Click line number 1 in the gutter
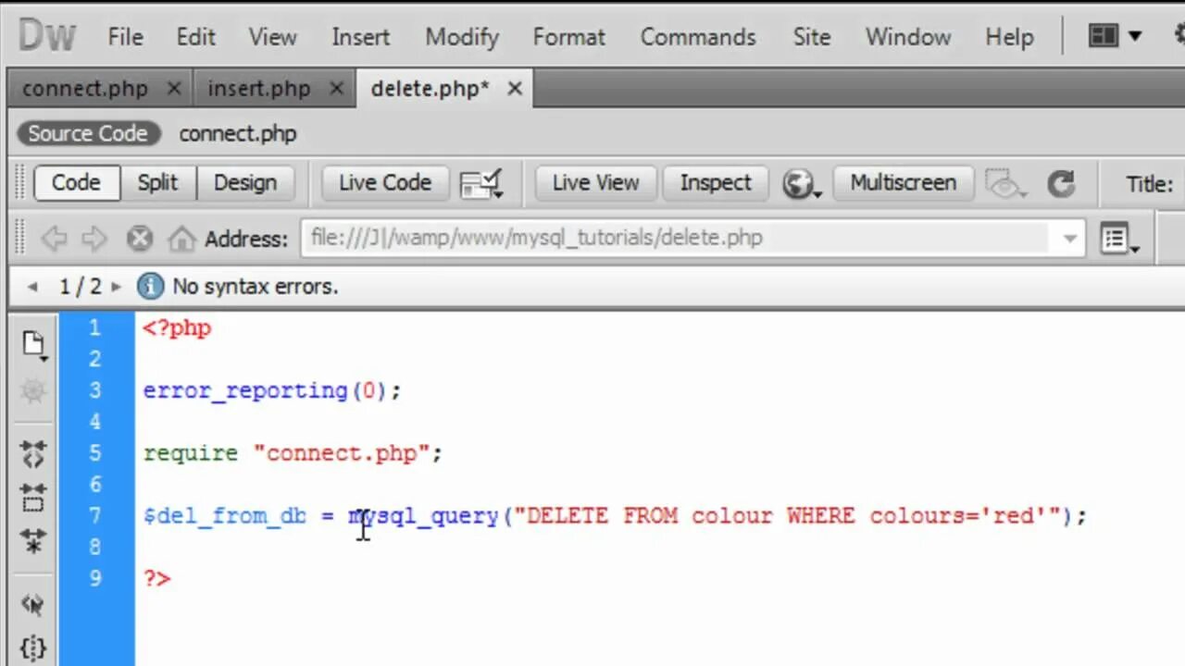1185x666 pixels. tap(95, 327)
